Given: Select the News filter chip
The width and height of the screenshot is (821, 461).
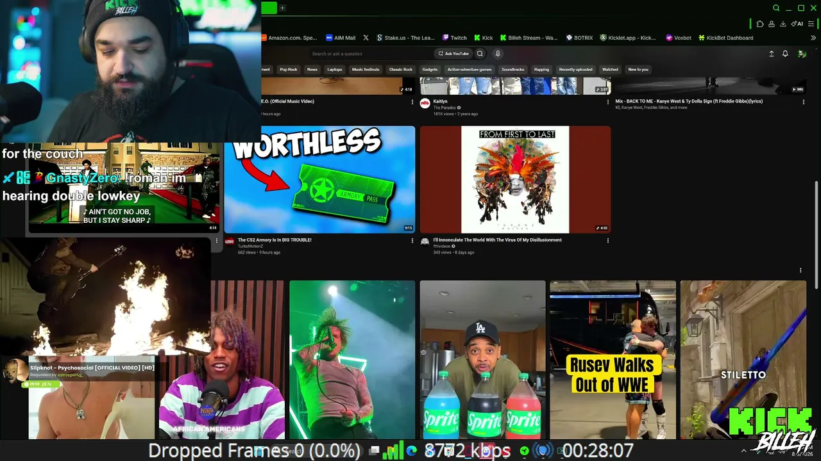Looking at the screenshot, I should (312, 69).
